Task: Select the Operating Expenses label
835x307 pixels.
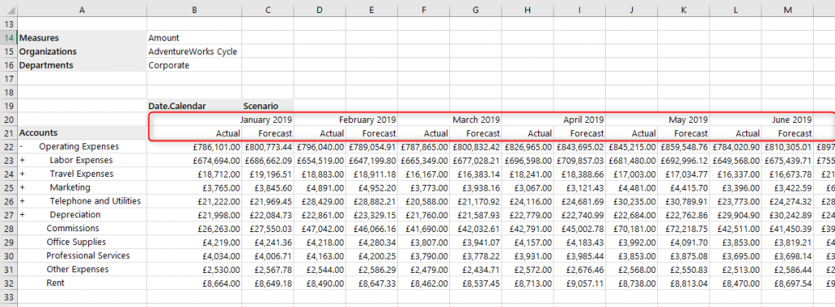Action: click(79, 147)
